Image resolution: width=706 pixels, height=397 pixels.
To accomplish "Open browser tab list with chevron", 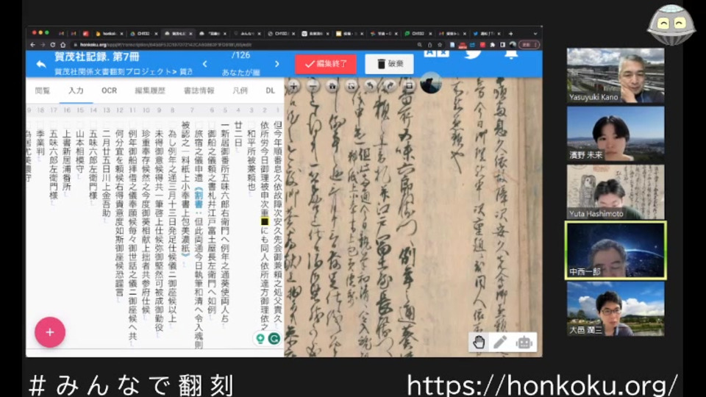I will click(535, 34).
